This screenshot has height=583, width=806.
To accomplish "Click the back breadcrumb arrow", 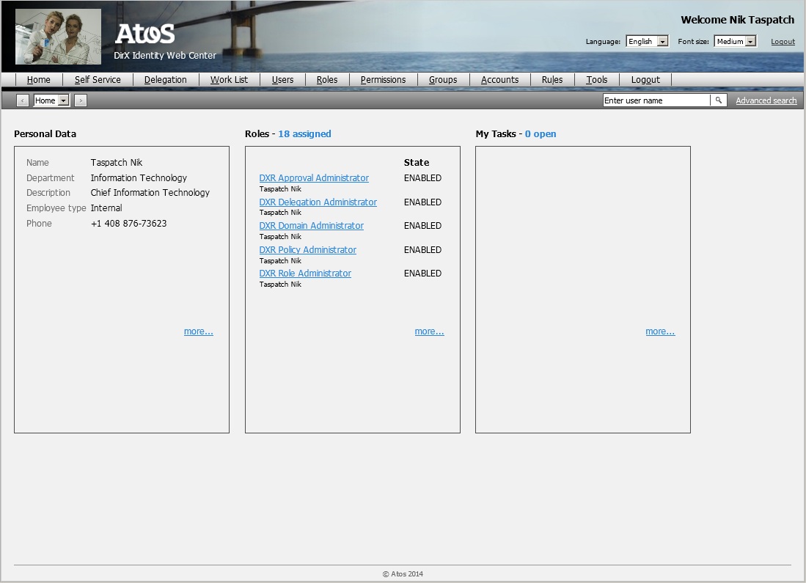I will coord(22,100).
